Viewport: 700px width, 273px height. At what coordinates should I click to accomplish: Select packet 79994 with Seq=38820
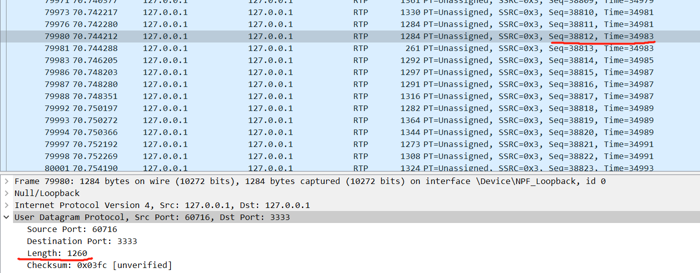pos(350,132)
